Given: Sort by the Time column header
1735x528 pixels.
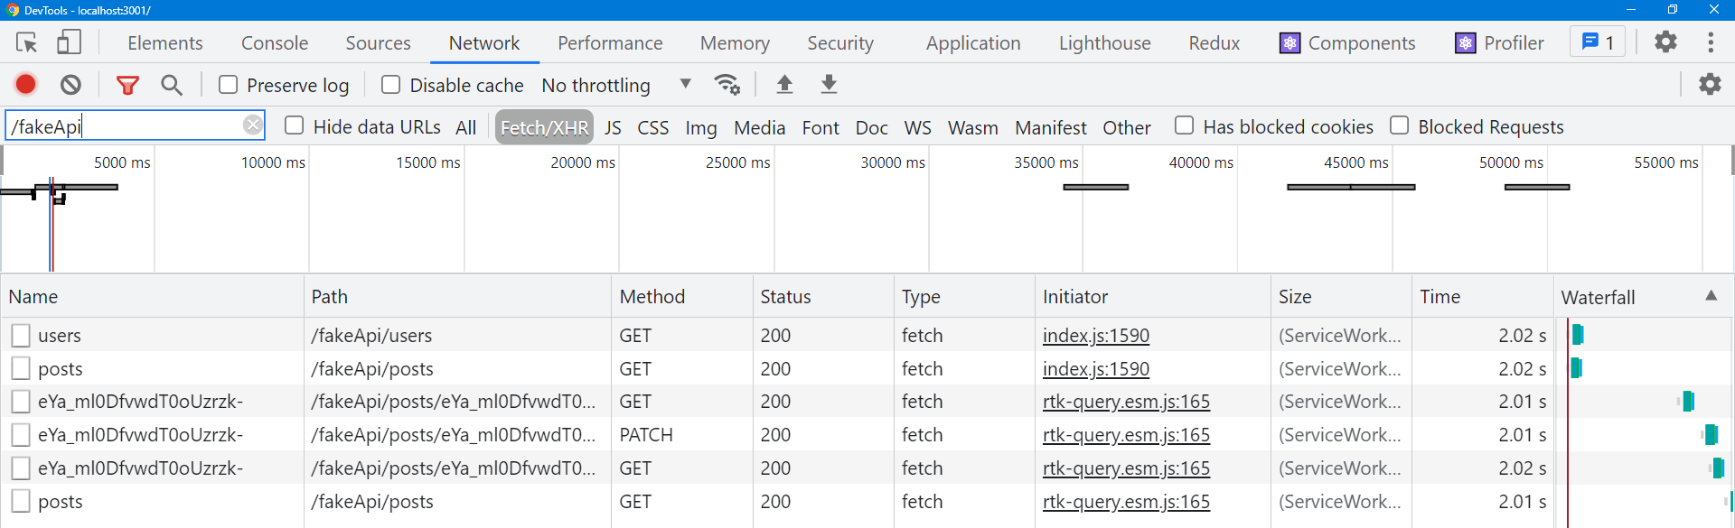Looking at the screenshot, I should click(x=1482, y=296).
